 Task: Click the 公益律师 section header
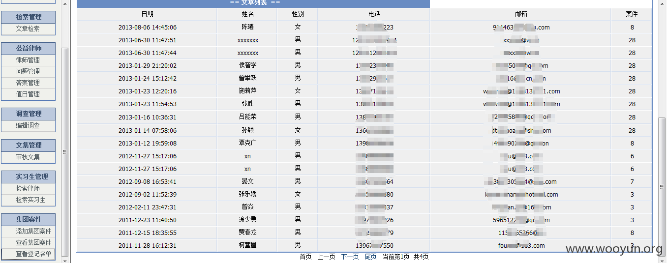[x=28, y=49]
